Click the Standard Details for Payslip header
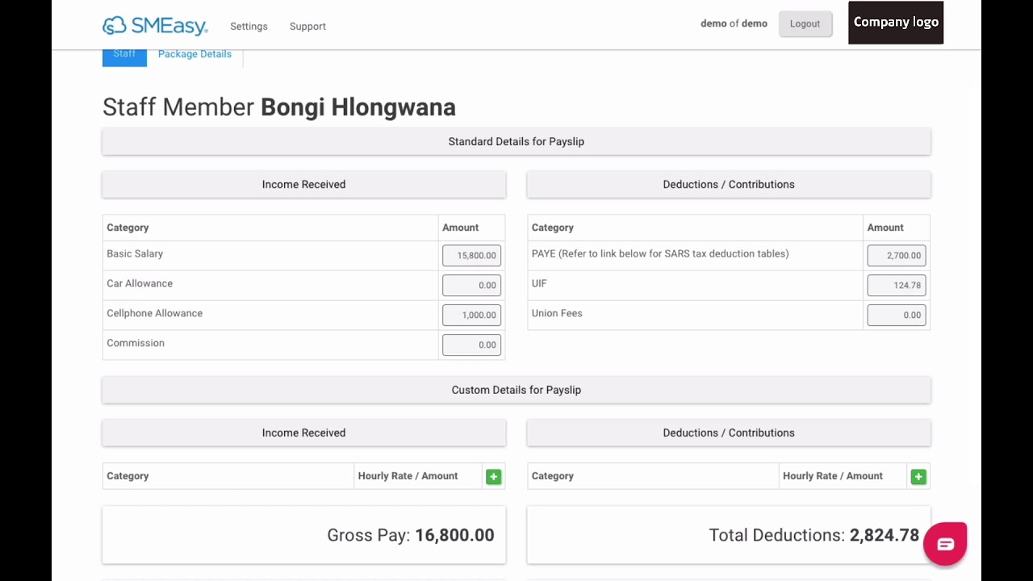Viewport: 1033px width, 581px height. 516,142
